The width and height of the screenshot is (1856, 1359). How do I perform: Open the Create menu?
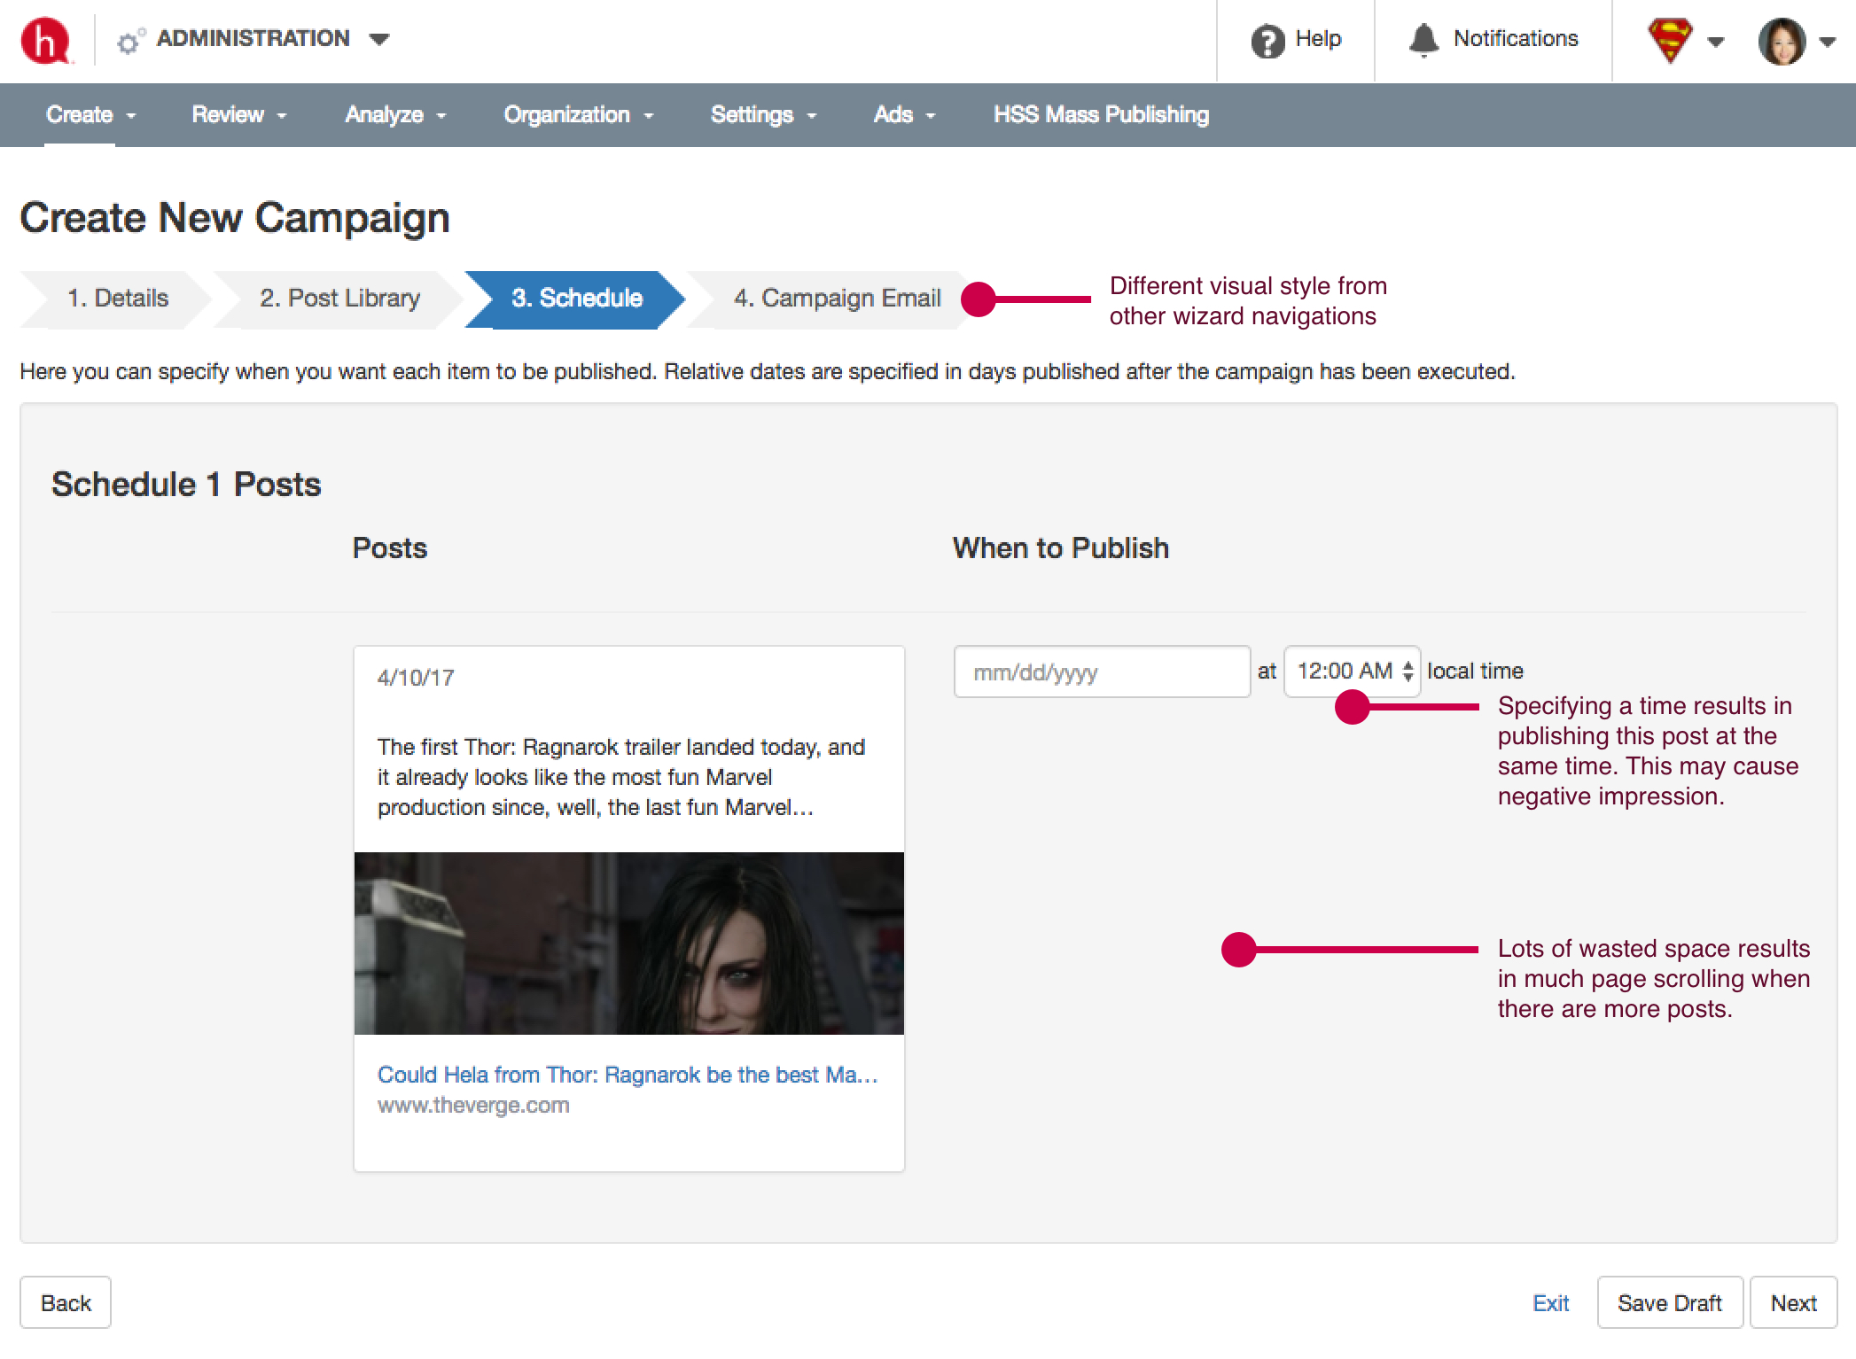pyautogui.click(x=91, y=115)
